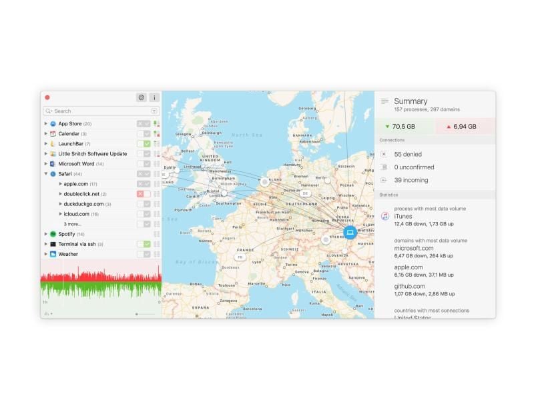Click the LaunchBar traffic meter icon
534x400 pixels.
click(157, 144)
